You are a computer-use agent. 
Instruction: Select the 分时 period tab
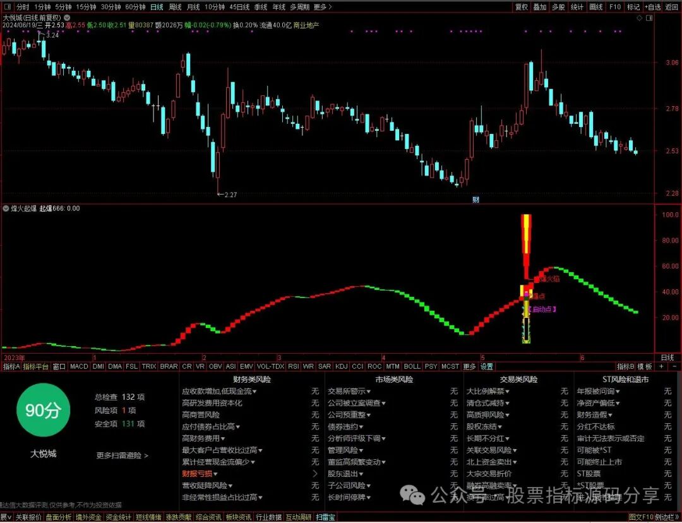click(23, 7)
